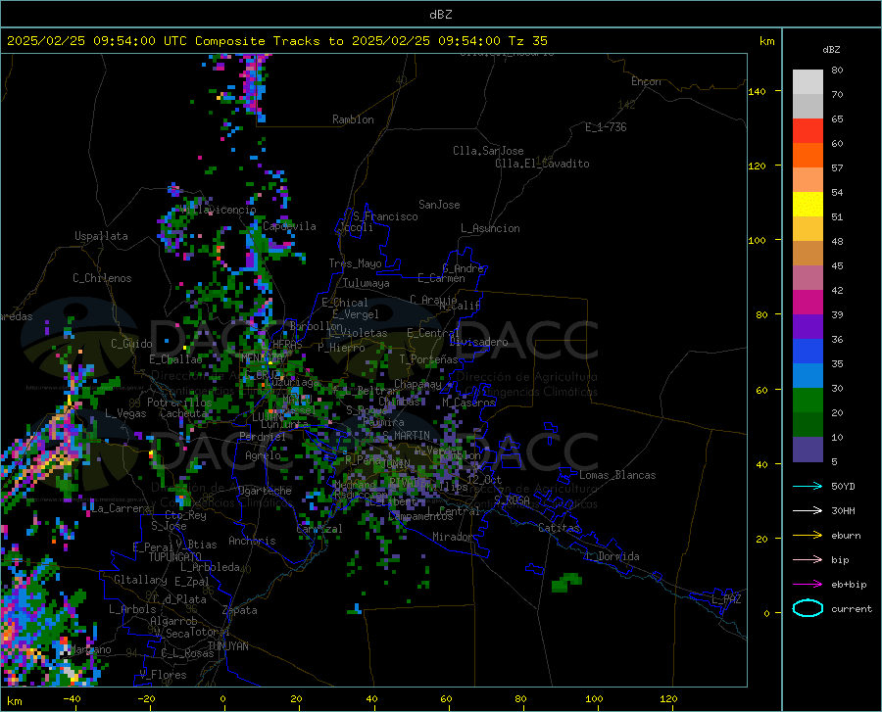Select the red 60-65 dBZ color swatch

pyautogui.click(x=808, y=131)
